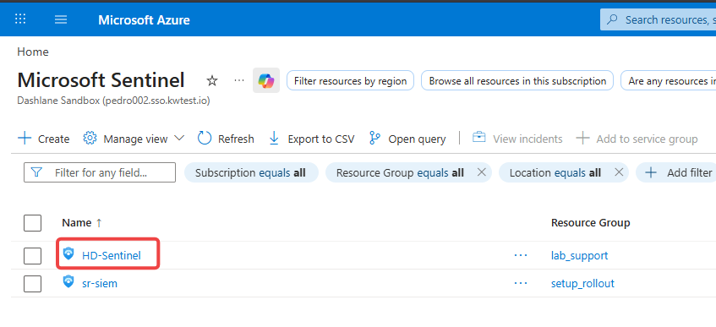Select Browse all resources in this subscription

click(517, 81)
